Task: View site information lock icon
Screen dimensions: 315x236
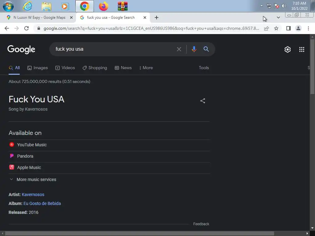Action: point(39,28)
